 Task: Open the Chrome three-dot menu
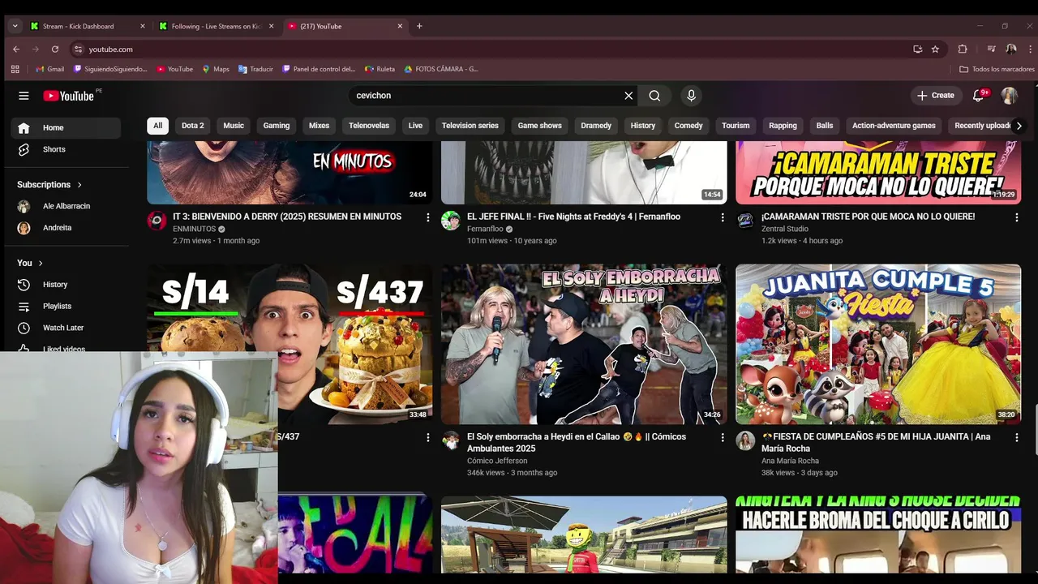click(1030, 49)
